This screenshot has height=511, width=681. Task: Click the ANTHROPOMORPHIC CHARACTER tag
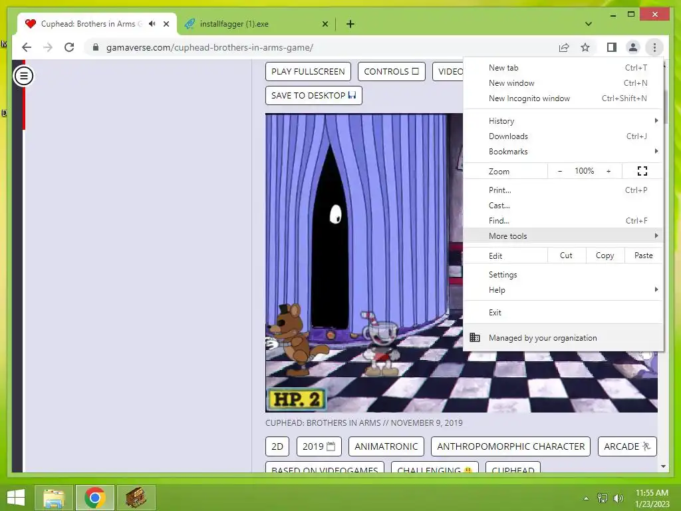511,446
